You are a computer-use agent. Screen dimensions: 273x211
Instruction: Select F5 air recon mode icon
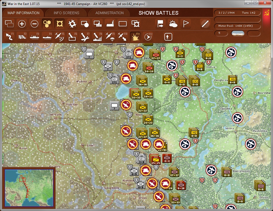60,37
